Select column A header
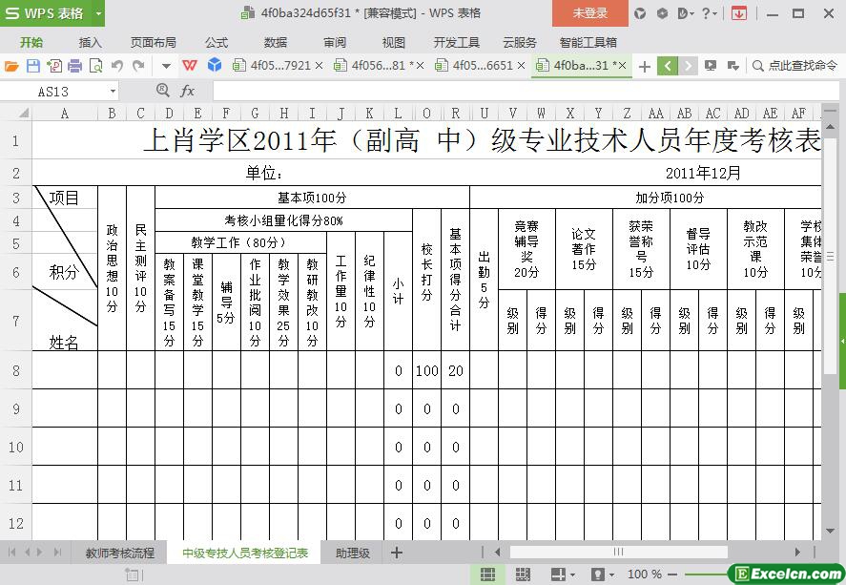 click(65, 113)
